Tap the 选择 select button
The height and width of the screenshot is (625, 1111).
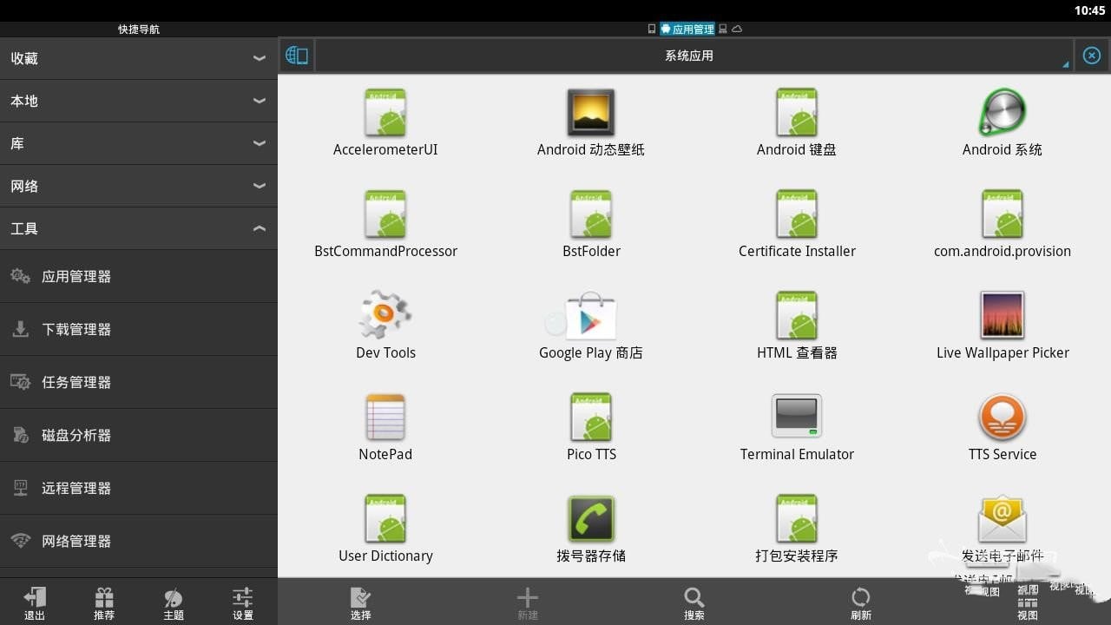(x=361, y=602)
